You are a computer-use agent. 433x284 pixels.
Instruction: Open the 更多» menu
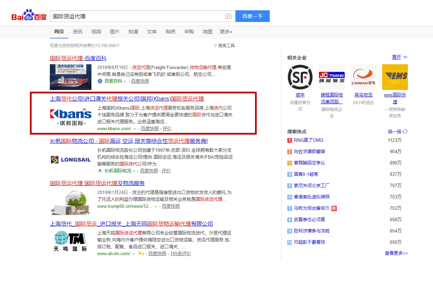pos(226,32)
